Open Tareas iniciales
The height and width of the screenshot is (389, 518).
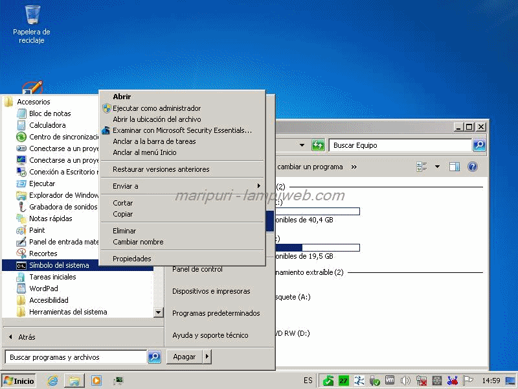[x=46, y=277]
